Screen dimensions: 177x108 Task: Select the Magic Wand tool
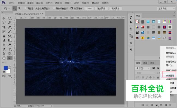tap(10, 23)
